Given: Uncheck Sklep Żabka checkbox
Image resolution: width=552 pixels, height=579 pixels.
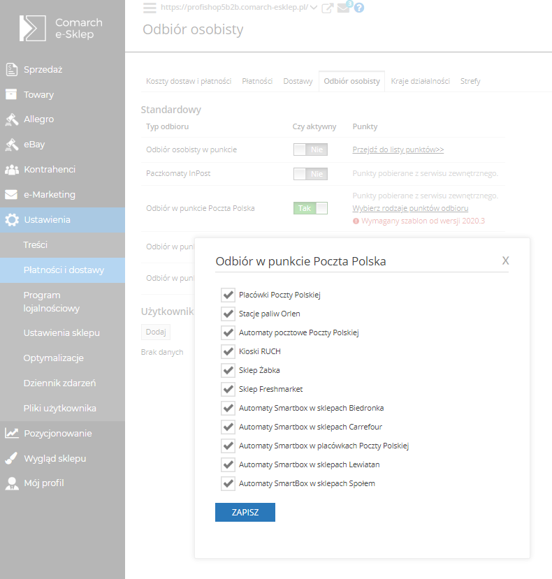Looking at the screenshot, I should 228,370.
